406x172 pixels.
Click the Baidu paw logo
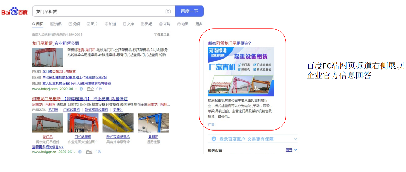(14, 12)
